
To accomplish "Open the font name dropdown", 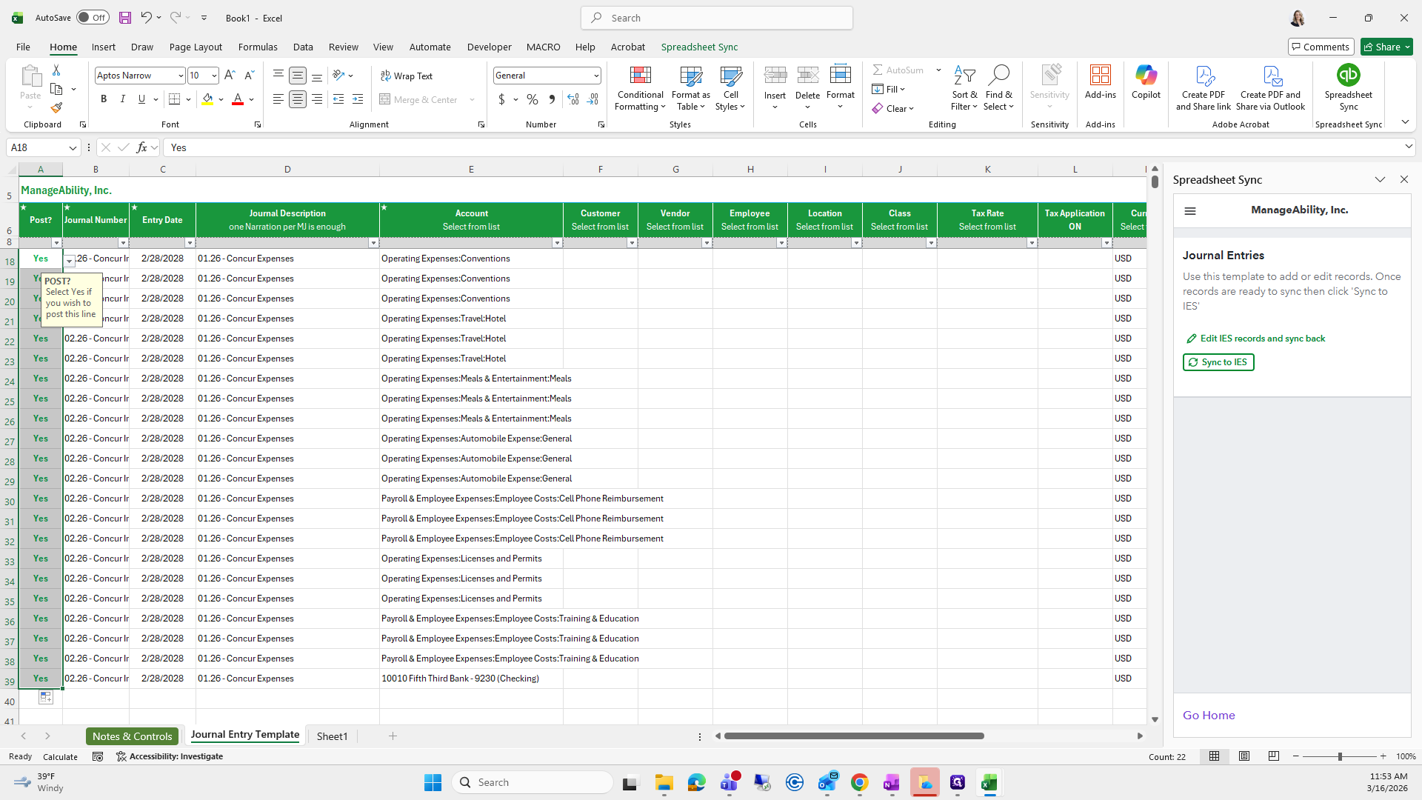I will 180,76.
